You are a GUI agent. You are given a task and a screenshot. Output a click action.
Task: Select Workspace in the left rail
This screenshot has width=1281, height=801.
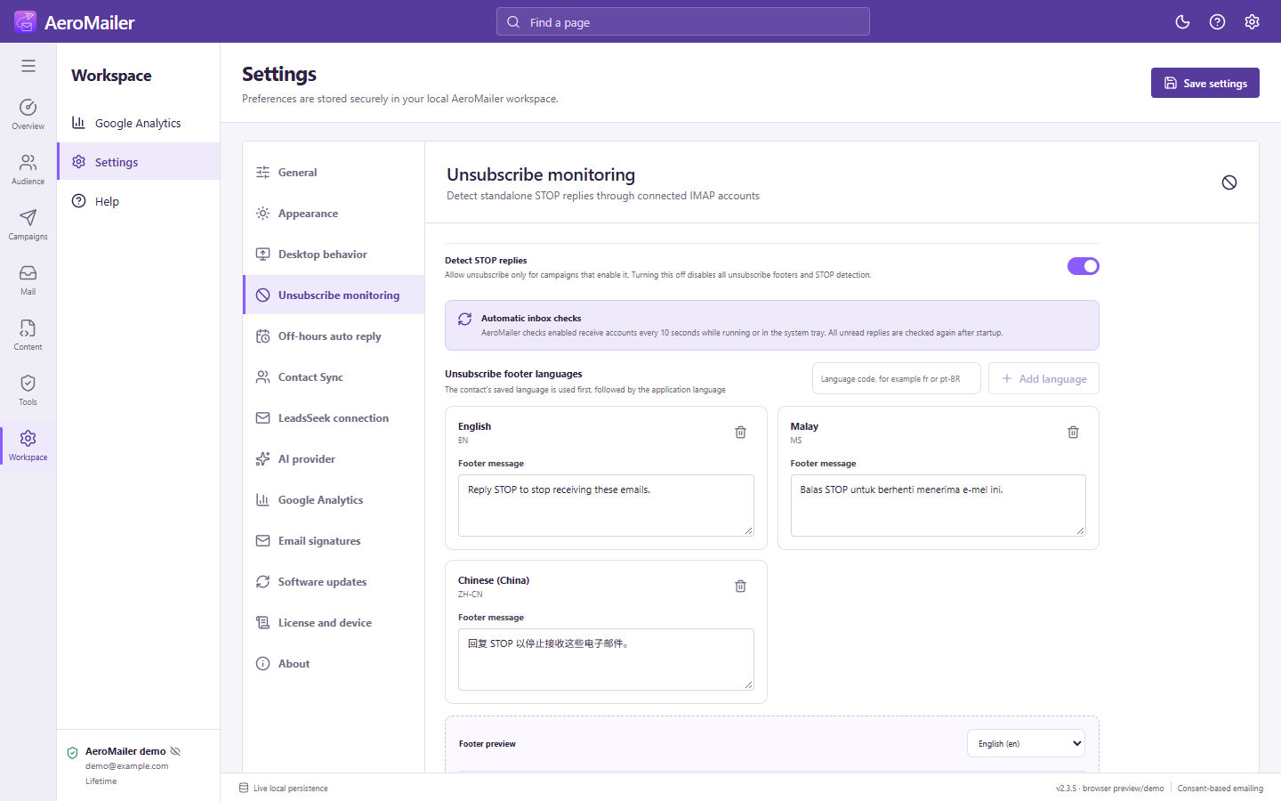[x=28, y=446]
